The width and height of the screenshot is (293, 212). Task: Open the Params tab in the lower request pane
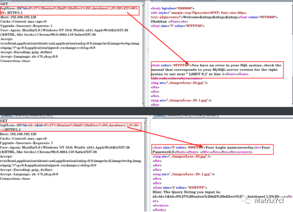click(19, 115)
